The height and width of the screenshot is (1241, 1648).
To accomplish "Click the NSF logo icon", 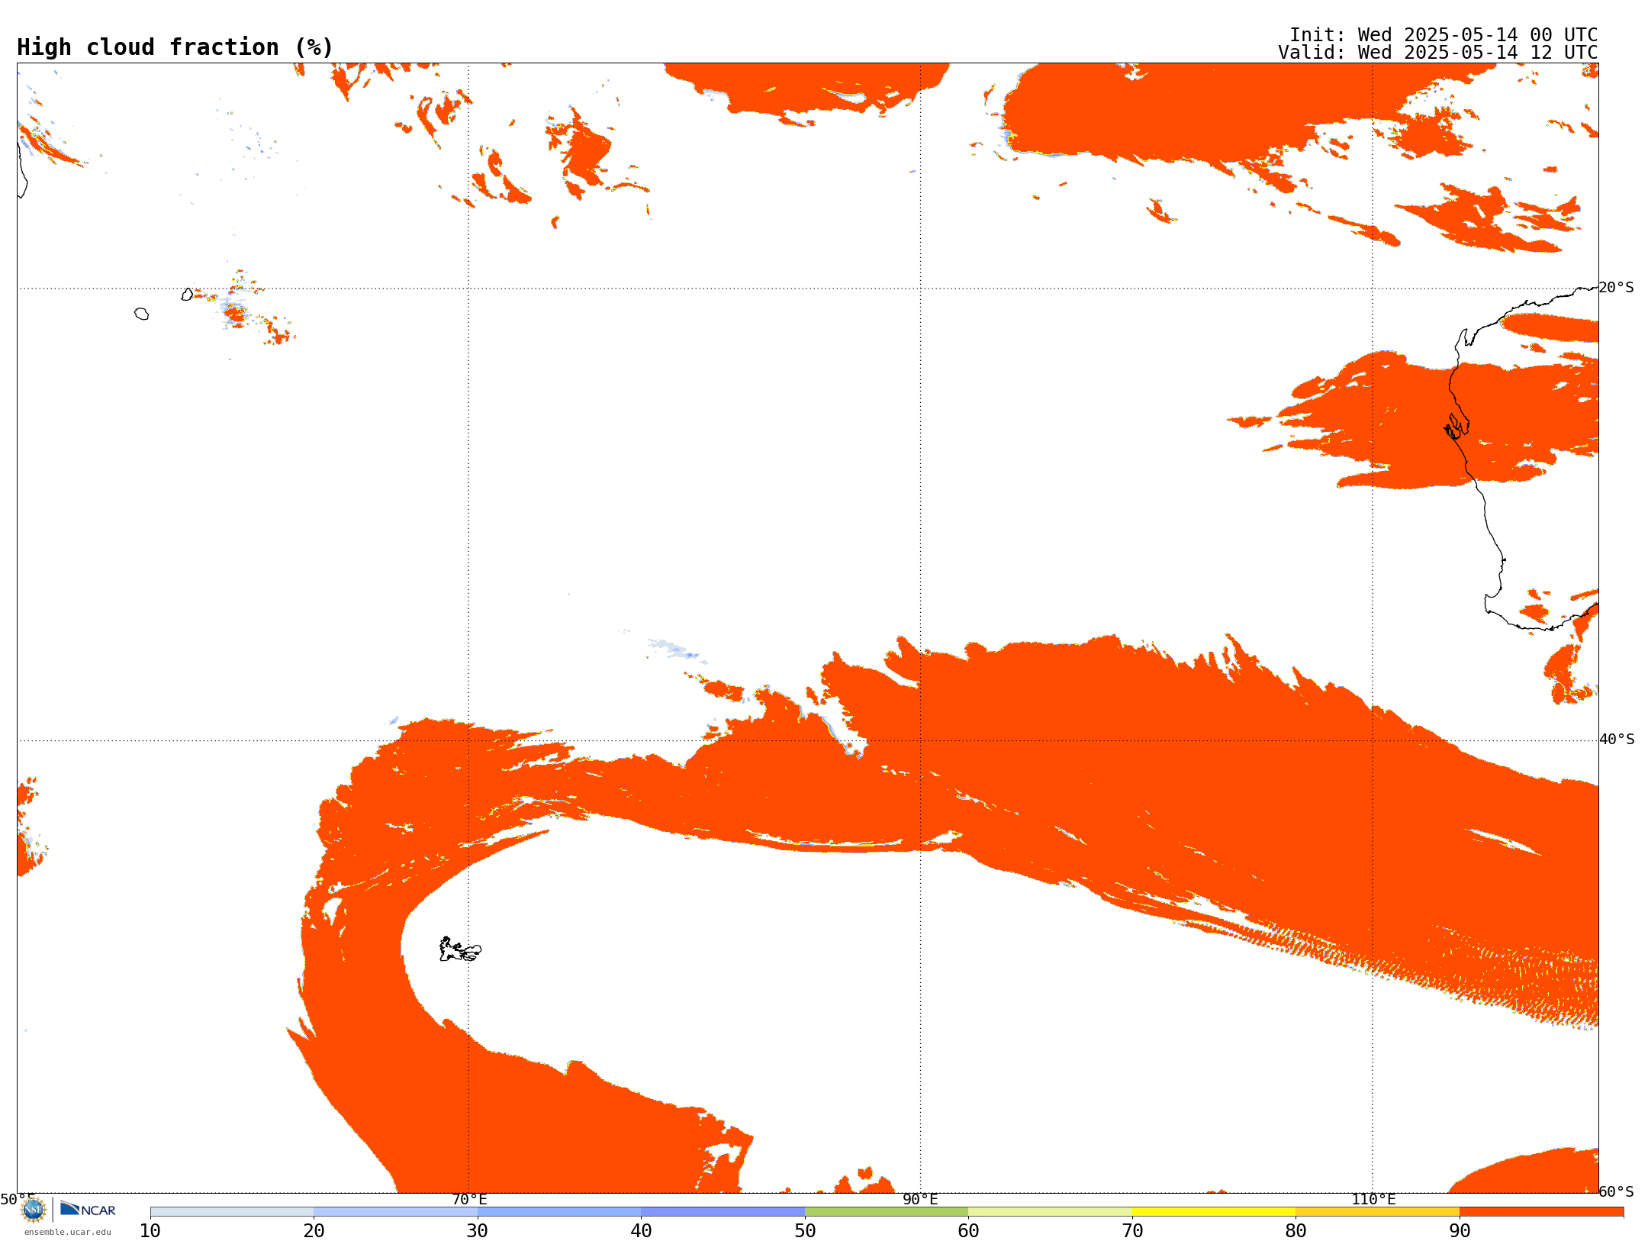I will point(34,1209).
